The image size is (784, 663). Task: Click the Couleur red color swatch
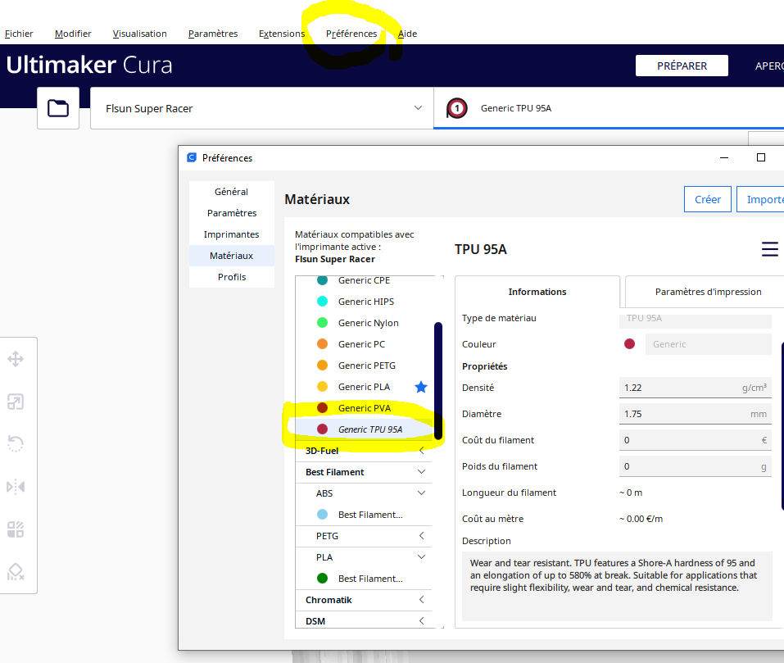629,344
